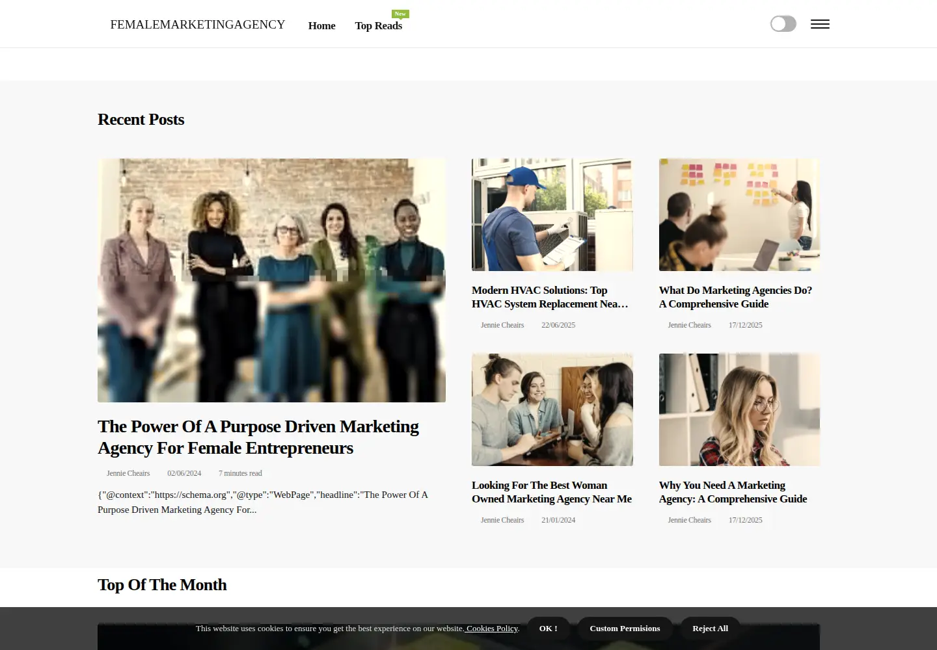
Task: Click the schema.org excerpt text of featured post
Action: [x=263, y=502]
